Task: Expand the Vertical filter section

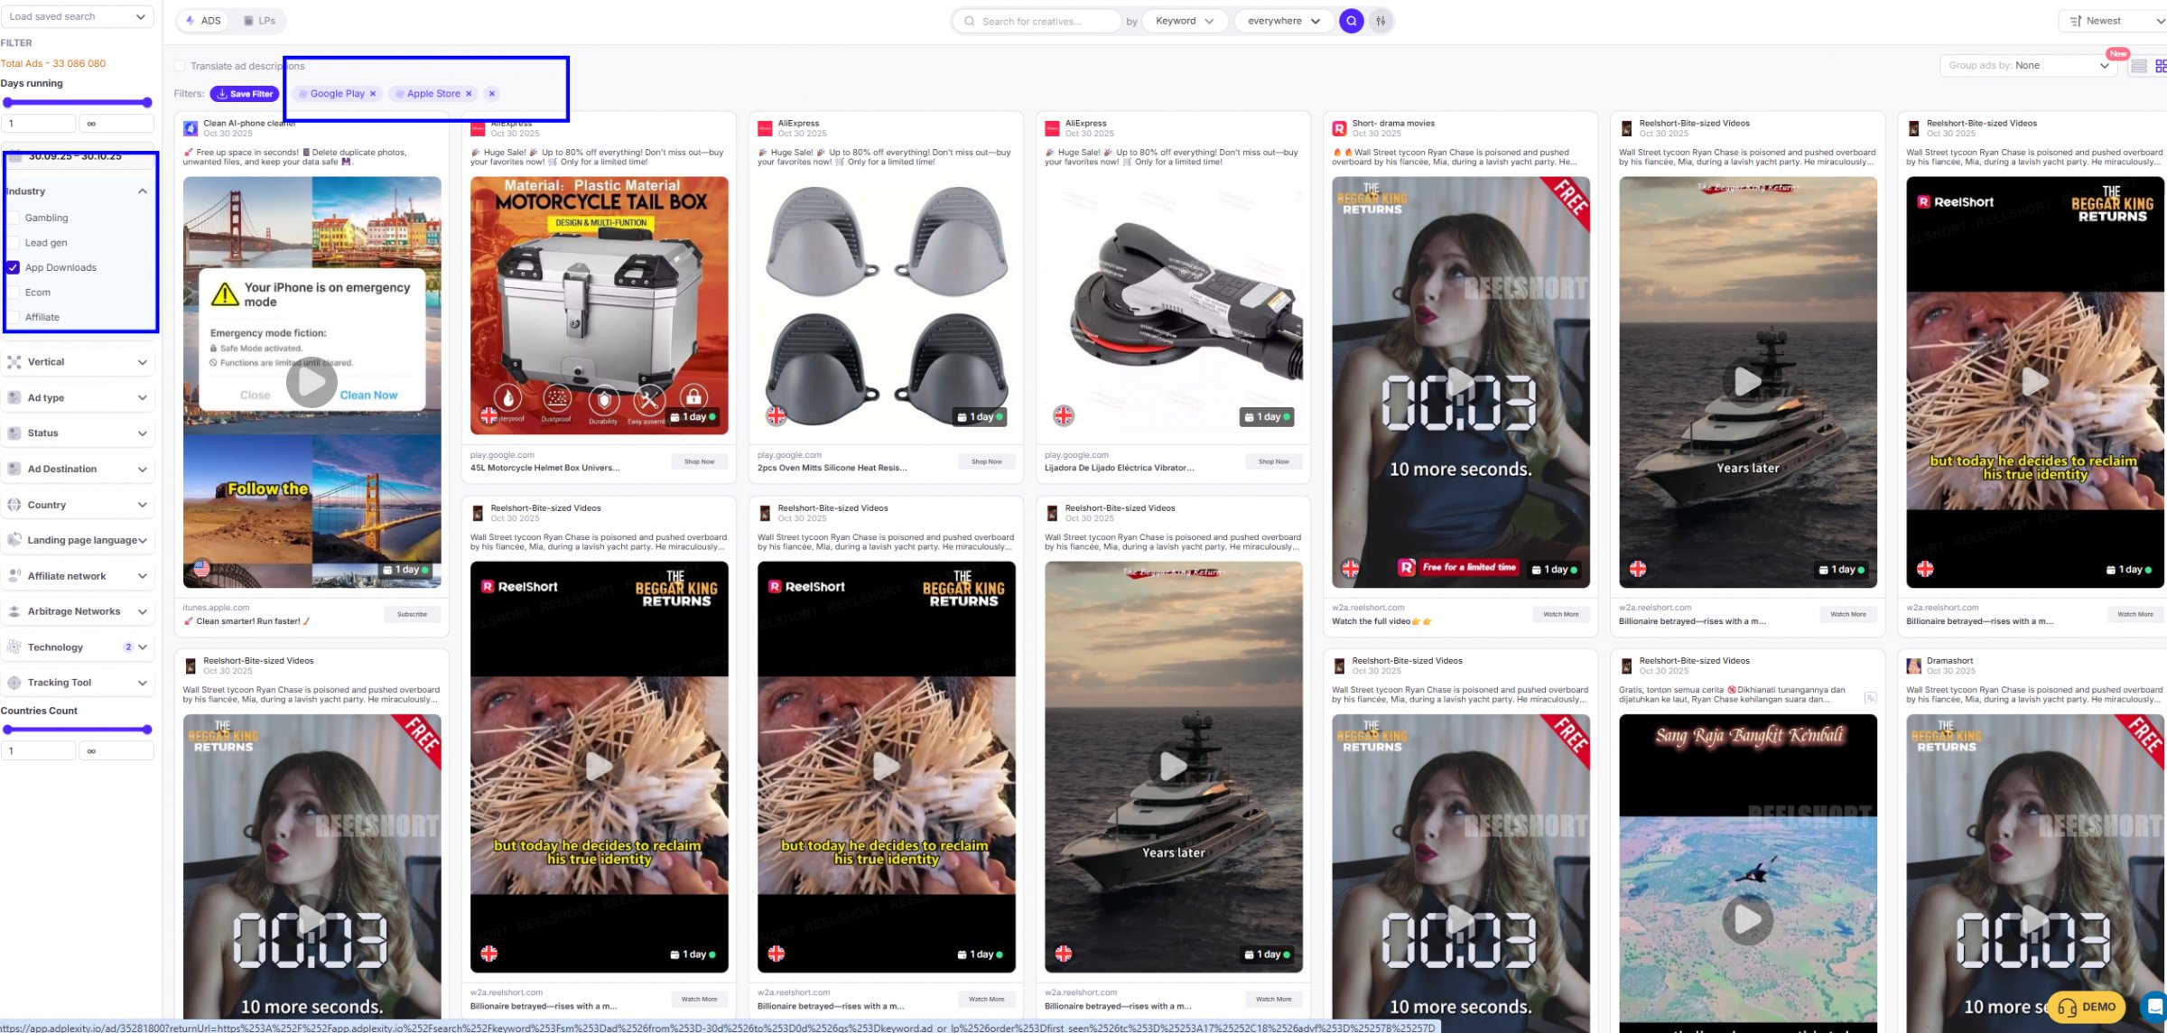Action: point(78,362)
